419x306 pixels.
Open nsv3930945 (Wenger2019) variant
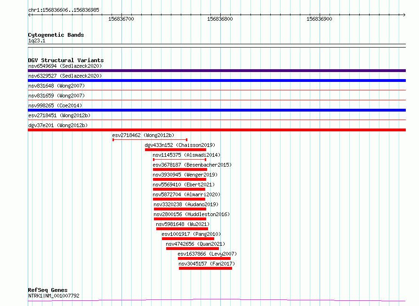pyautogui.click(x=185, y=175)
